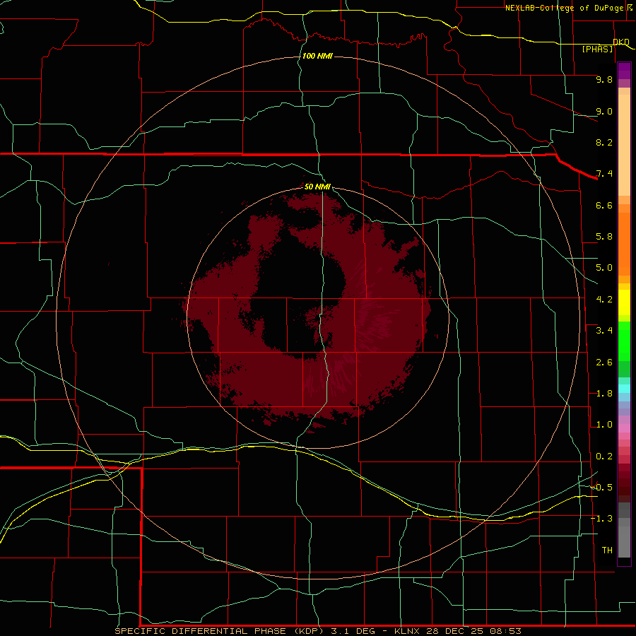This screenshot has width=636, height=636.
Task: Select the 3.4 scale label
Action: coord(604,331)
